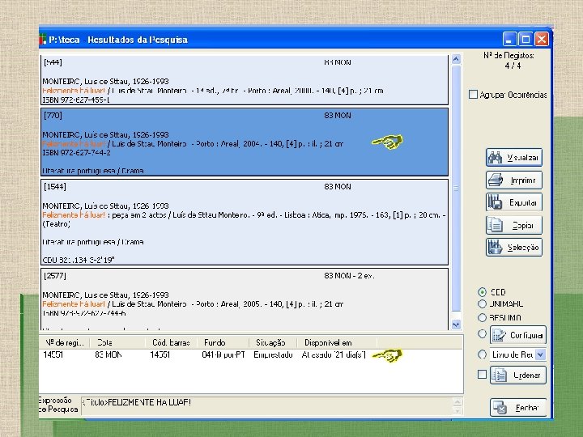Click the Visualizar binoculars button

[514, 158]
